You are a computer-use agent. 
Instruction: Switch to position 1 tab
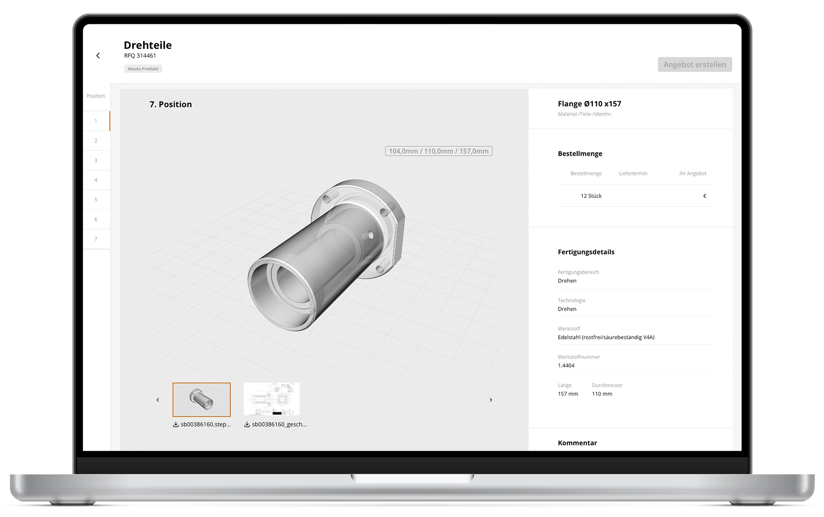96,121
